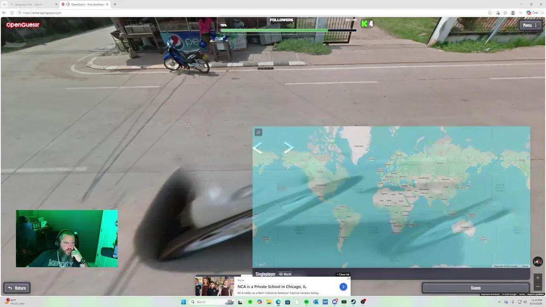Zoom in with the plus button

coord(537,278)
